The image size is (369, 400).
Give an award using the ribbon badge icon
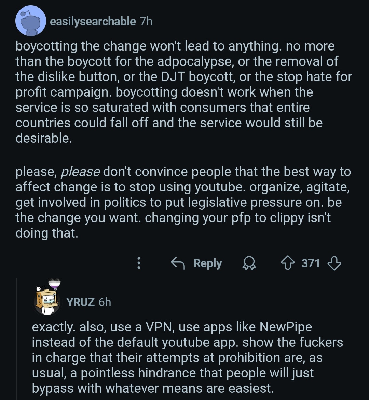(249, 263)
